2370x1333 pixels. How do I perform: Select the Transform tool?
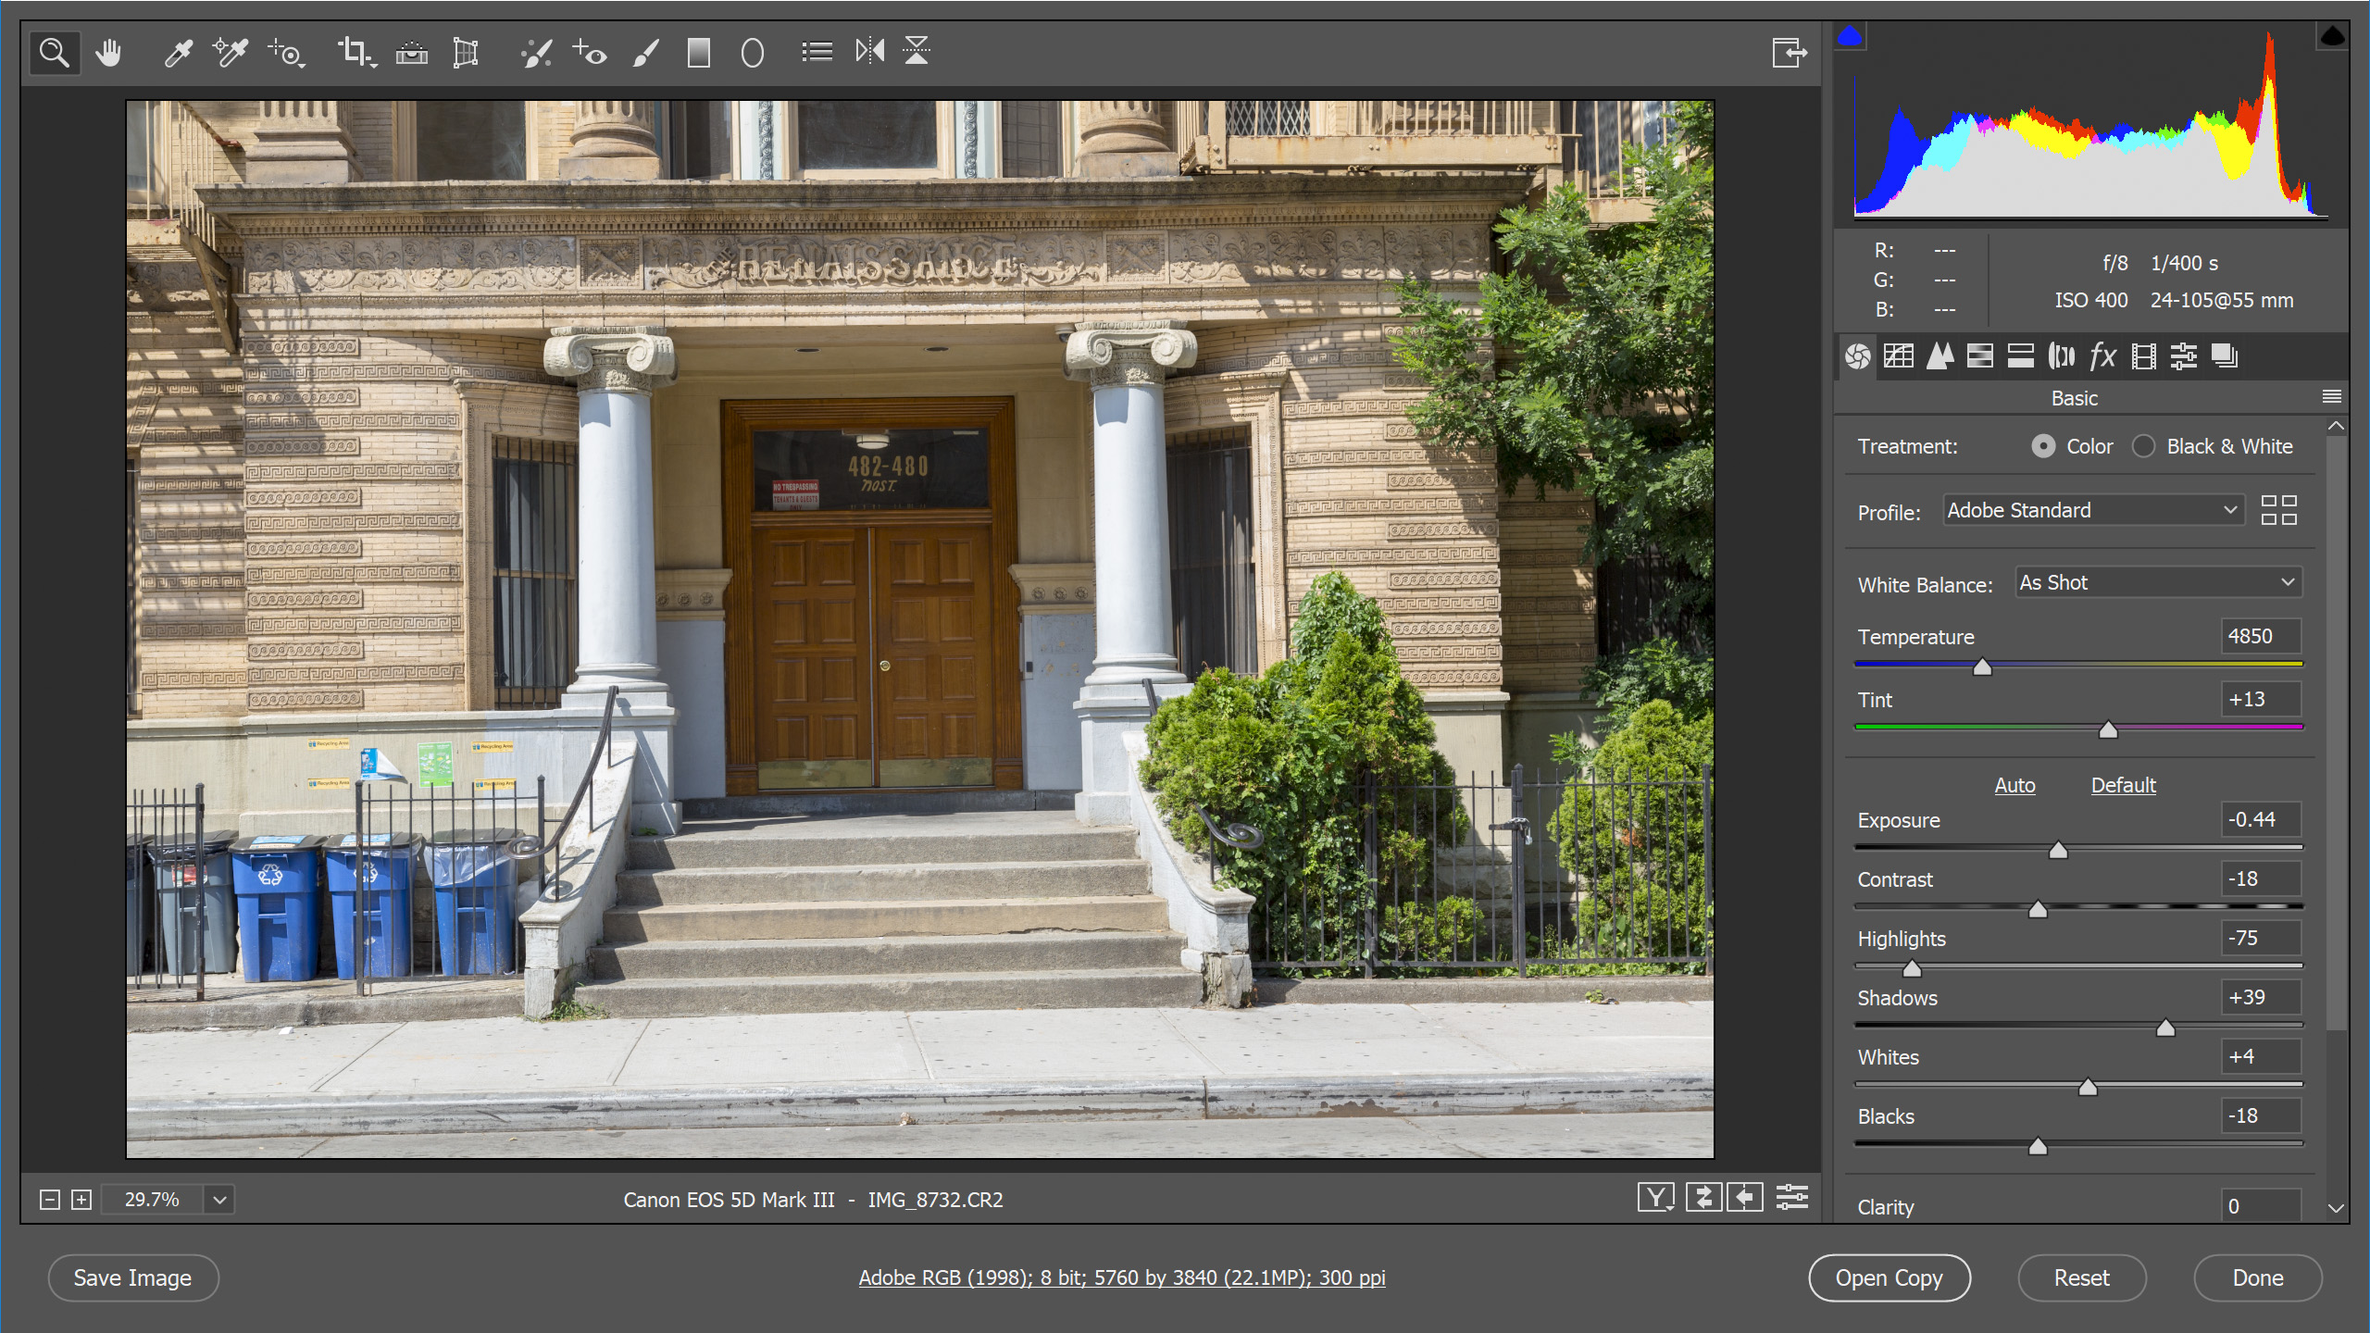466,53
